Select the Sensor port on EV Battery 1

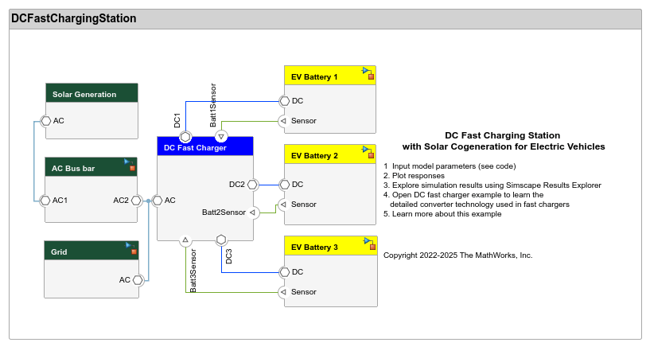point(283,121)
